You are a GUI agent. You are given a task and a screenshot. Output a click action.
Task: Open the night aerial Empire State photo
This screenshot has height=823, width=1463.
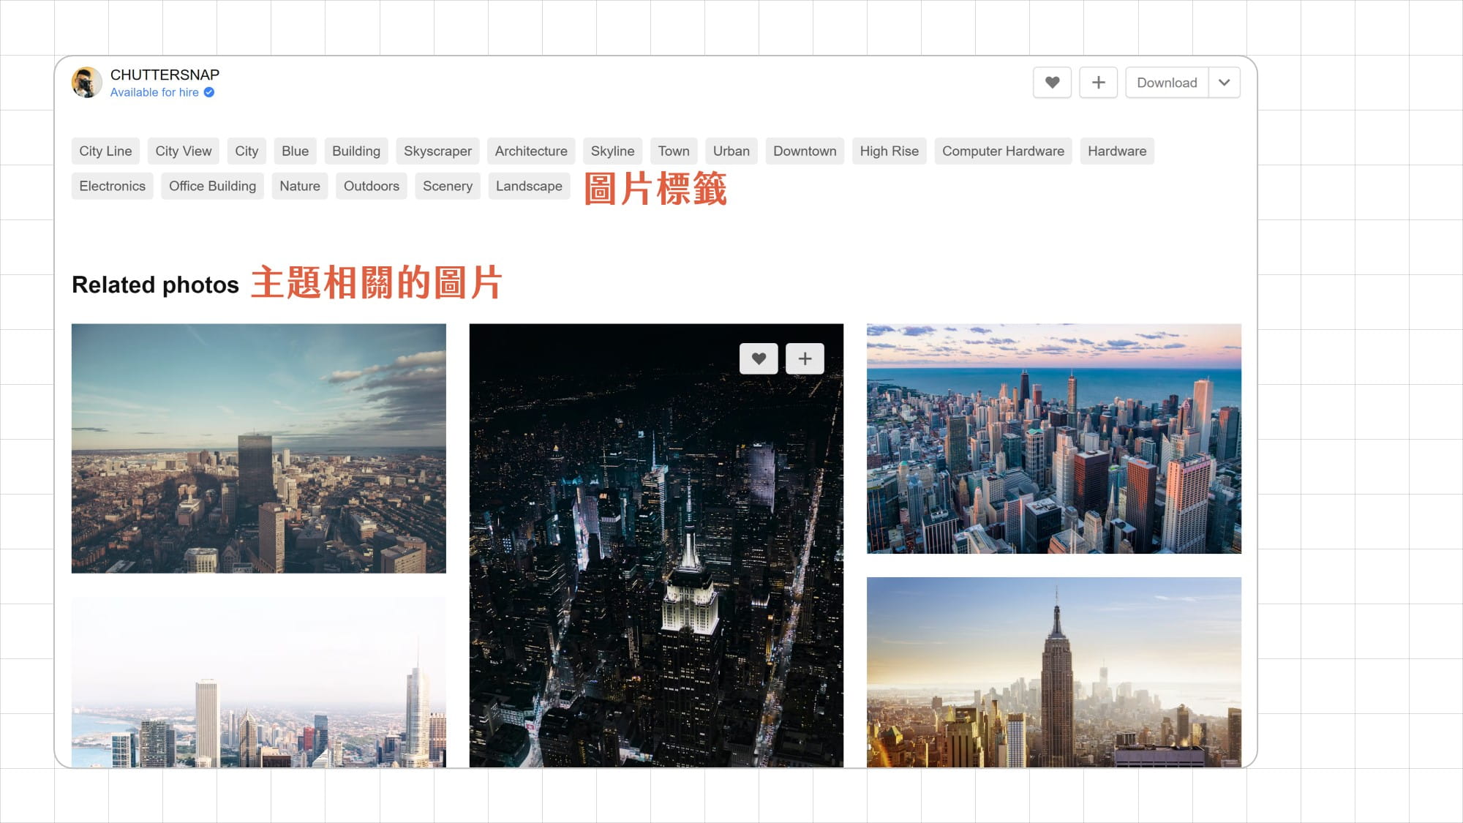tap(656, 545)
